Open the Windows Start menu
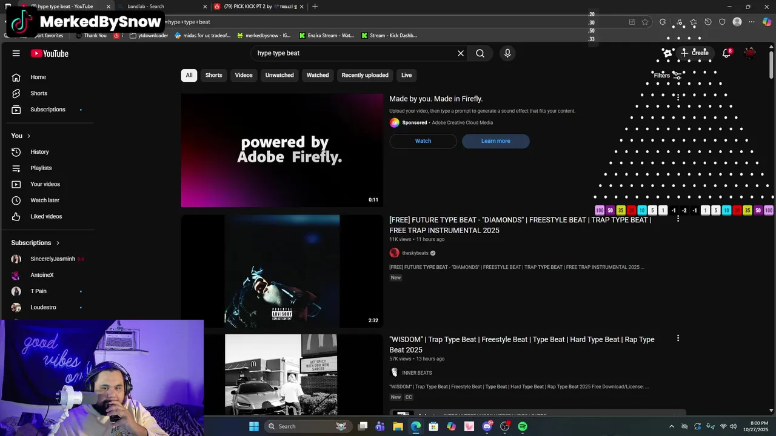 [x=254, y=426]
